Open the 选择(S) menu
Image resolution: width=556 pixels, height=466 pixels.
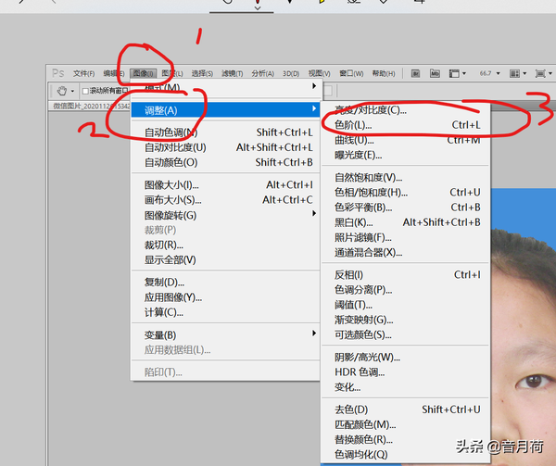click(202, 73)
